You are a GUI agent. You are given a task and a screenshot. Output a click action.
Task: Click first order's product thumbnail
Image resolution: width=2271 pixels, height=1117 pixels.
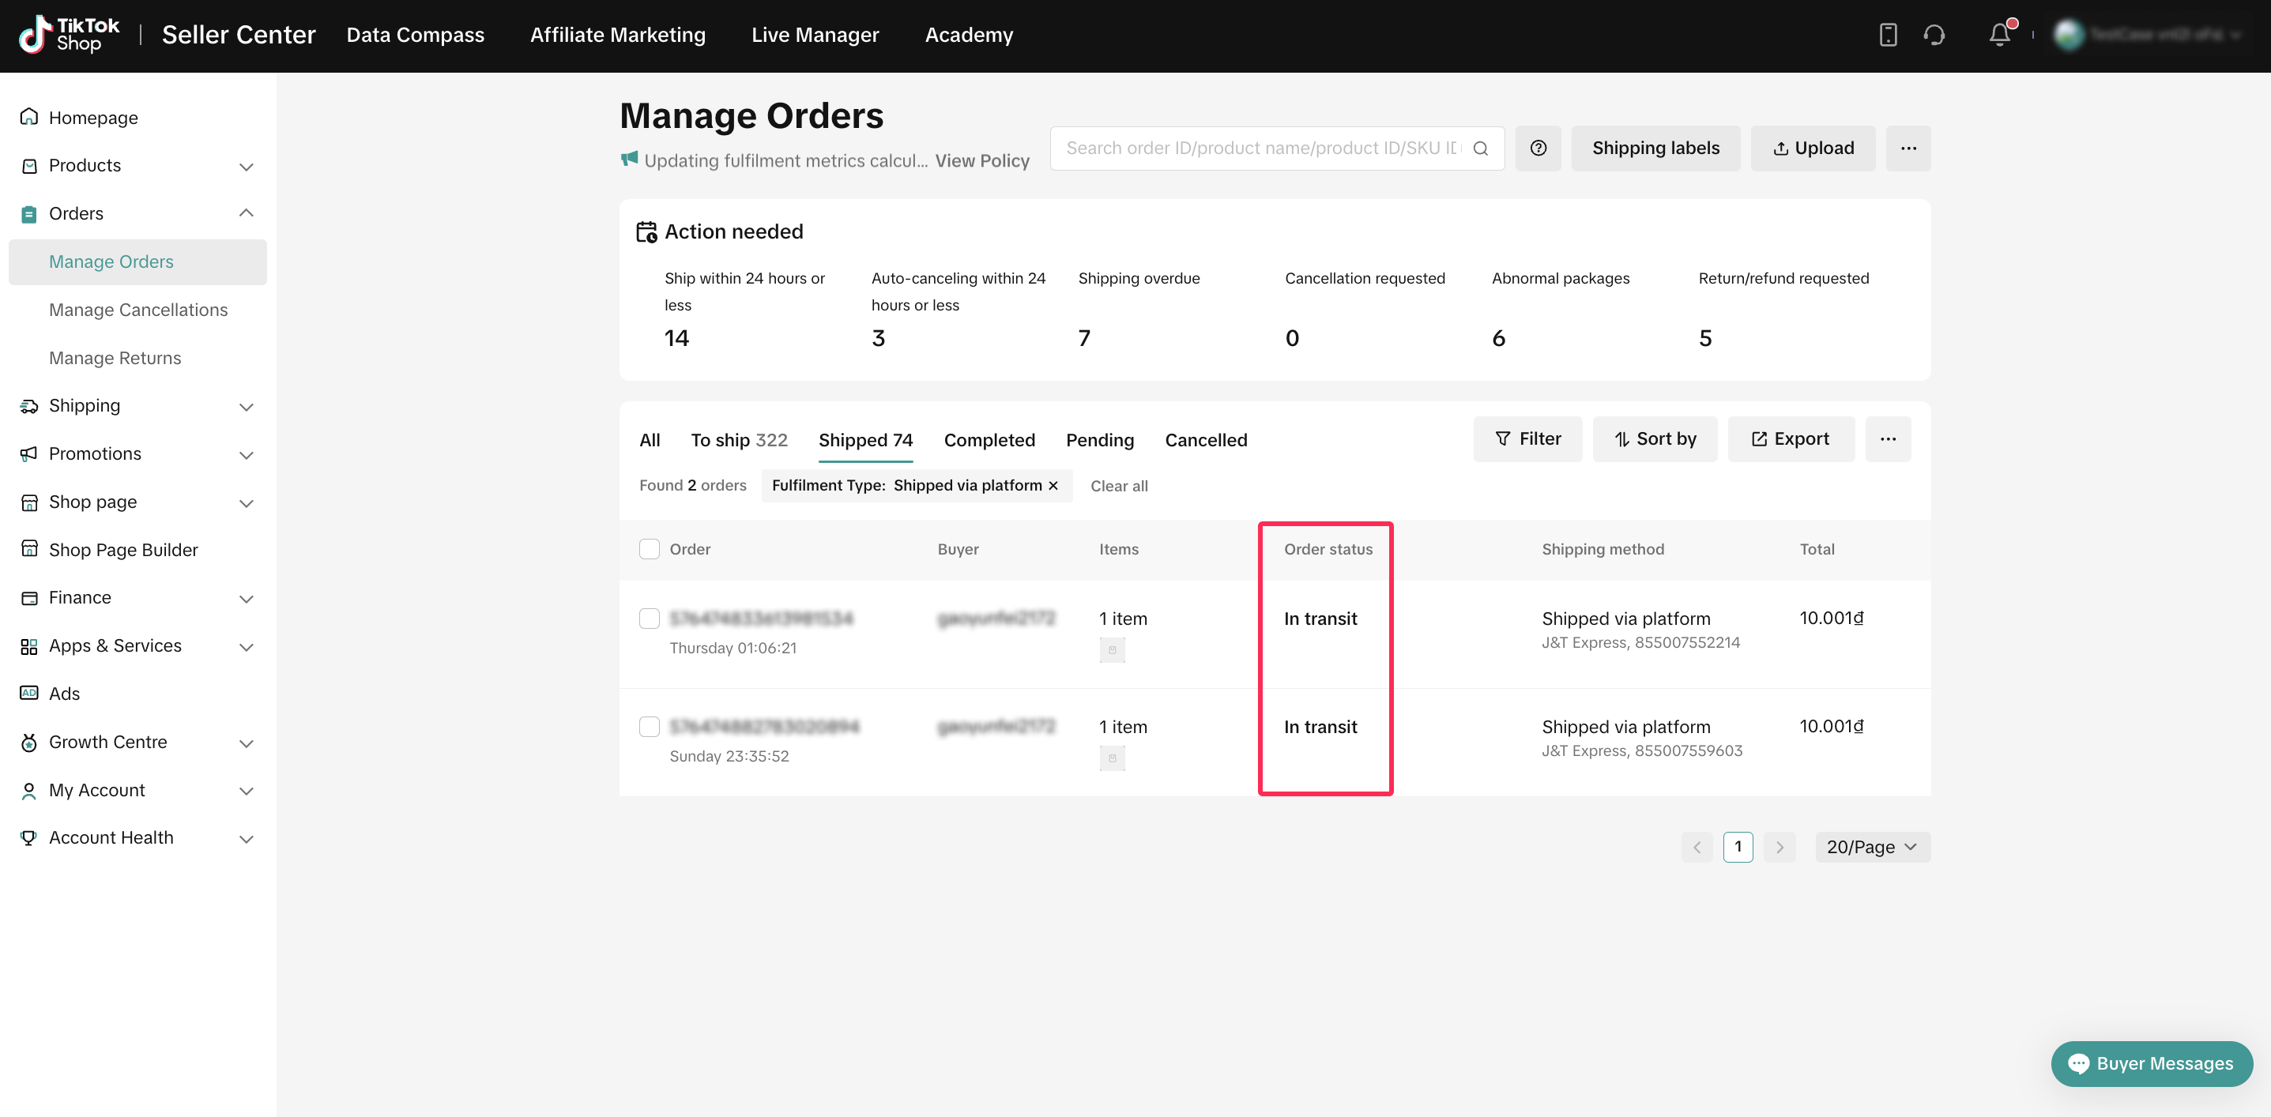coord(1112,651)
